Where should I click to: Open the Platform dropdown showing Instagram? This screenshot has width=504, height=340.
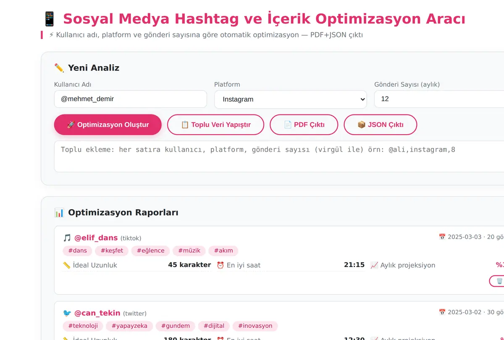(x=291, y=99)
